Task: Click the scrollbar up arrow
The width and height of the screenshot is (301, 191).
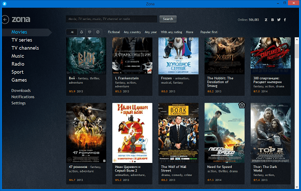Action: coord(297,40)
